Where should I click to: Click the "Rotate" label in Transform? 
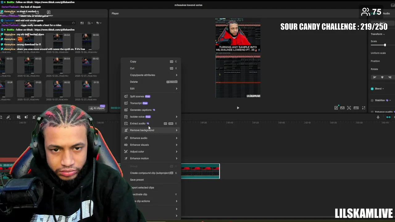(374, 69)
